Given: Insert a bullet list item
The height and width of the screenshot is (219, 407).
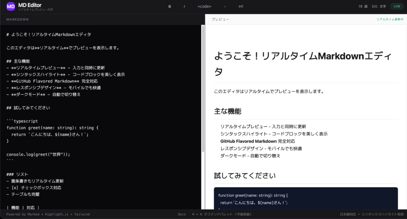Looking at the screenshot, I should 225,6.
